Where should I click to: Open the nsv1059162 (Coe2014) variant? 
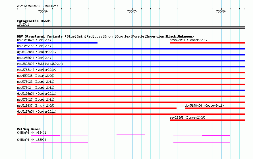click(34, 46)
